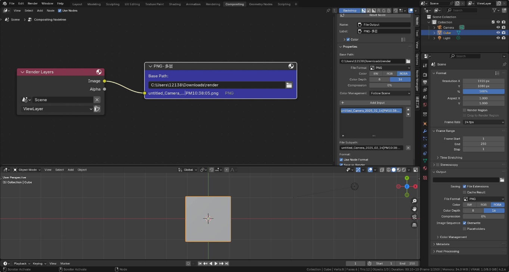Open the Render menu
This screenshot has height=272, width=509.
pyautogui.click(x=32, y=3)
